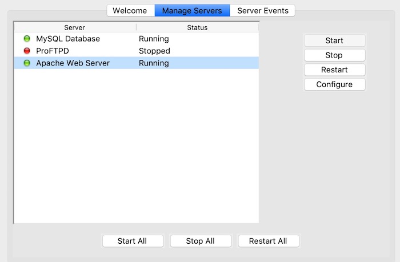Hit the Restart button on the right

pyautogui.click(x=334, y=69)
